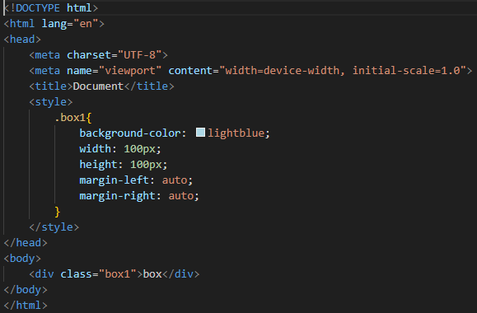Click the yellow closing brace of .box1

click(58, 212)
